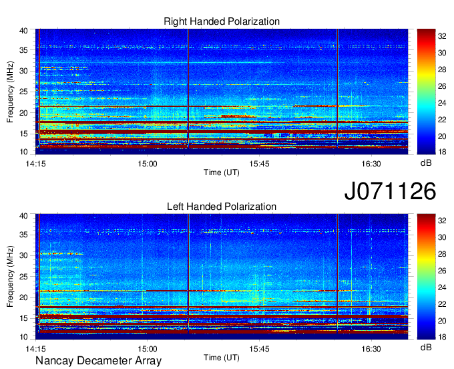Click the 24 value on bottom color bar
Screen dimensions: 454x369
click(442, 287)
